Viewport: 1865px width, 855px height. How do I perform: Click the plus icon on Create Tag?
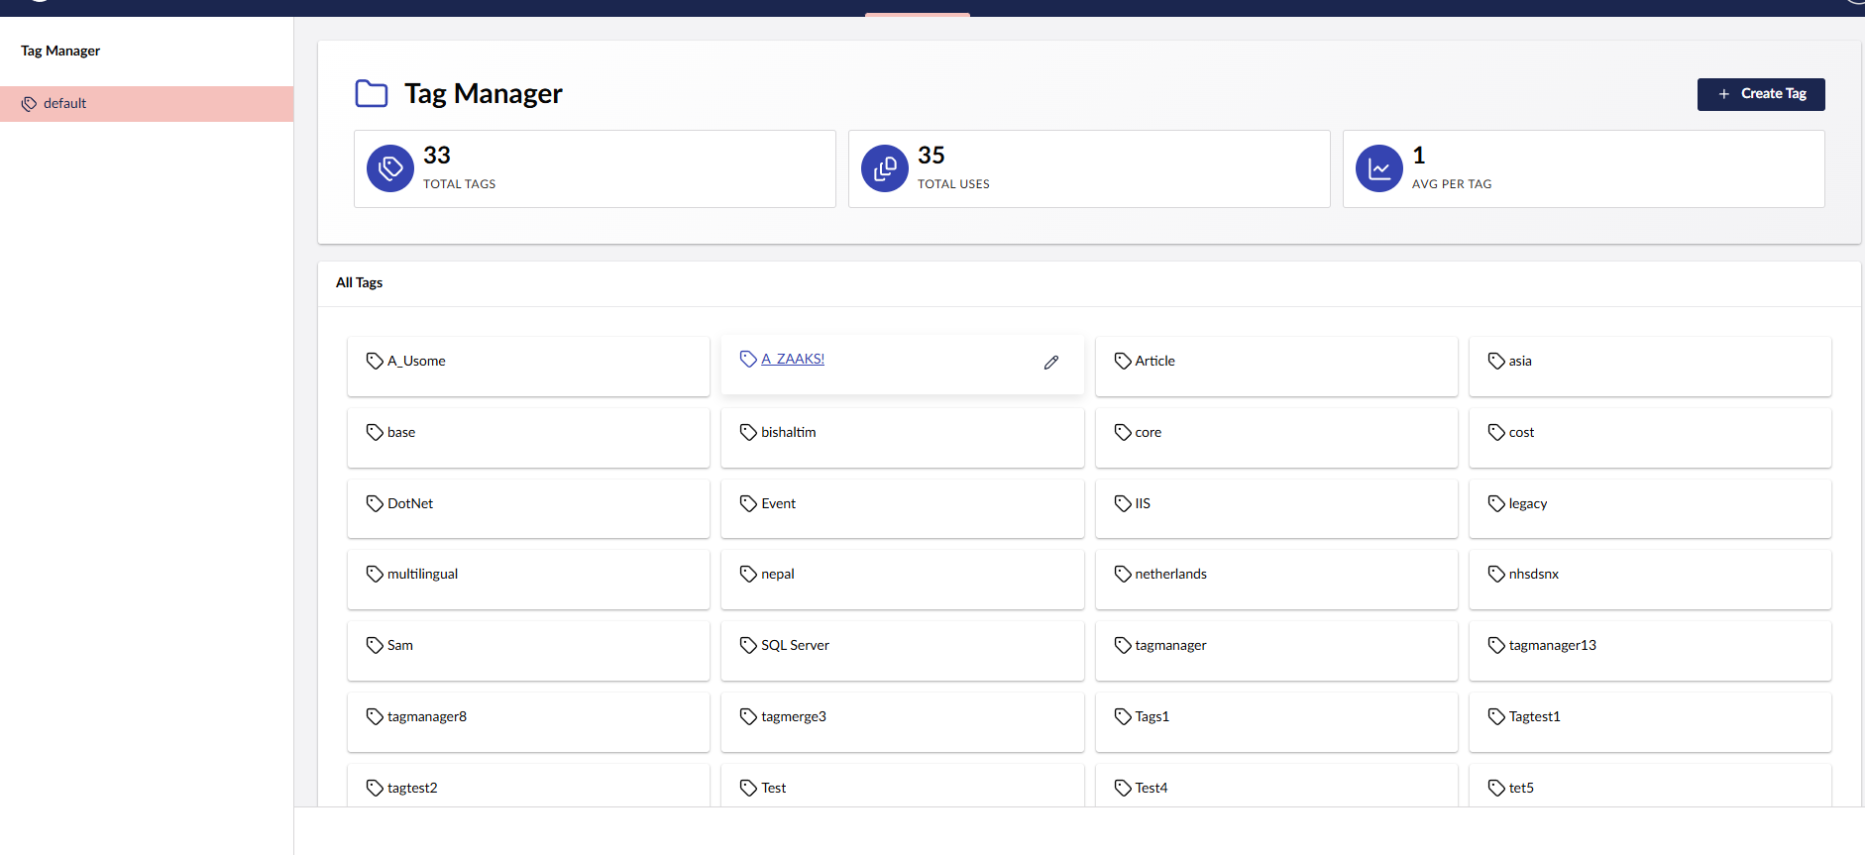(x=1724, y=94)
